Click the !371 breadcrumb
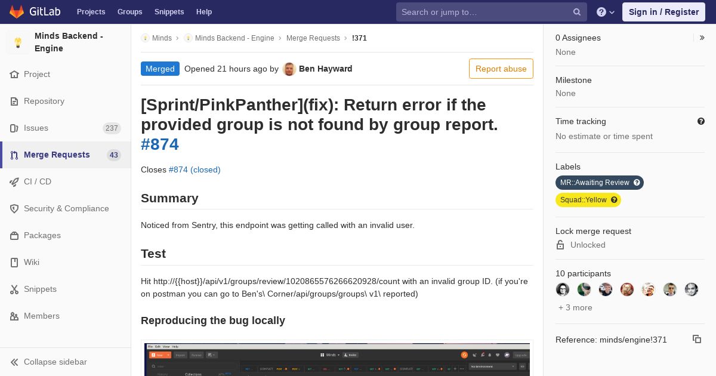 (359, 38)
